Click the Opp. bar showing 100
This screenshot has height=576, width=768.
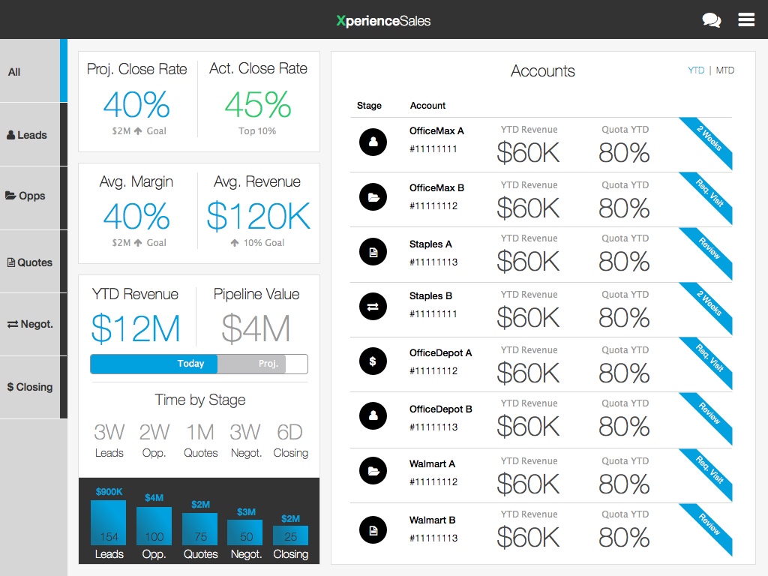(154, 526)
